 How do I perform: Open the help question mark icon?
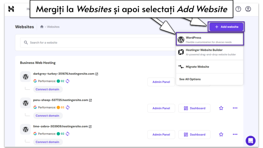(238, 9)
